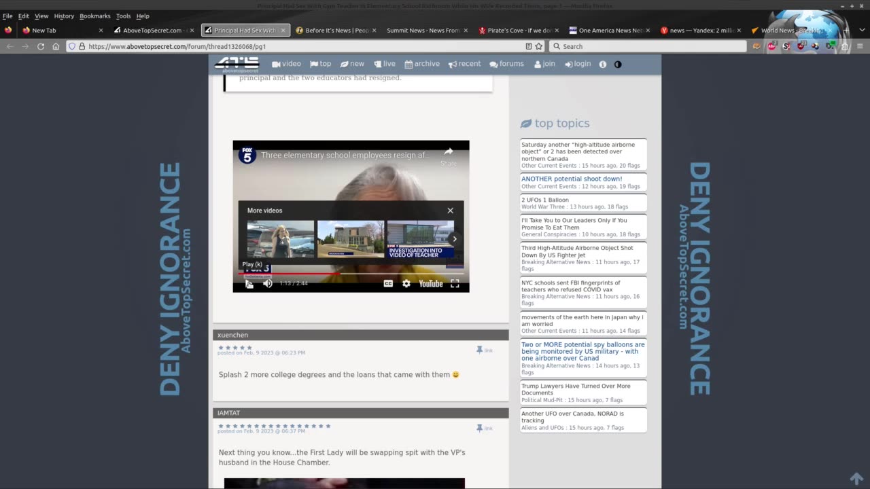Image resolution: width=870 pixels, height=489 pixels.
Task: Open the History menu
Action: pyautogui.click(x=64, y=16)
